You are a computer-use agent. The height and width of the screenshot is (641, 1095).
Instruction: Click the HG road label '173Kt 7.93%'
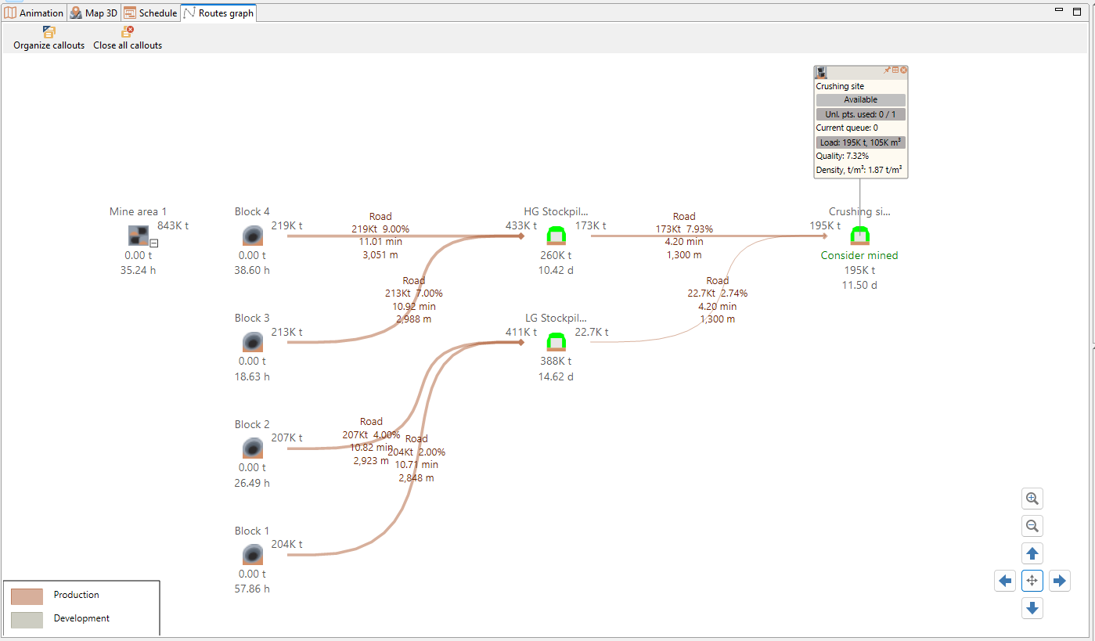[684, 229]
